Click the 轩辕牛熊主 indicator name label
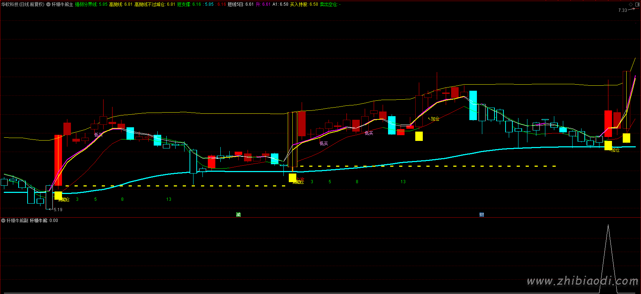Screen dimensions: 641x294 (x=62, y=4)
